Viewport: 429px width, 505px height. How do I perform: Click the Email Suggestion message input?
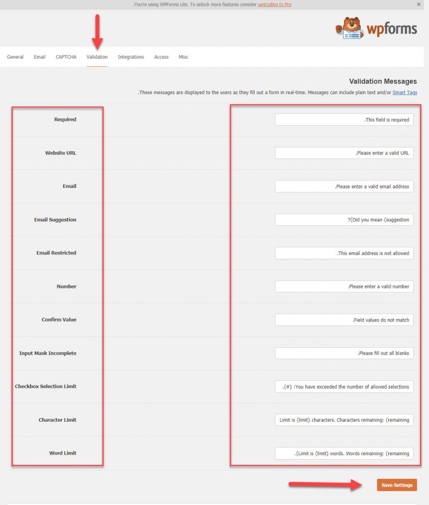344,219
